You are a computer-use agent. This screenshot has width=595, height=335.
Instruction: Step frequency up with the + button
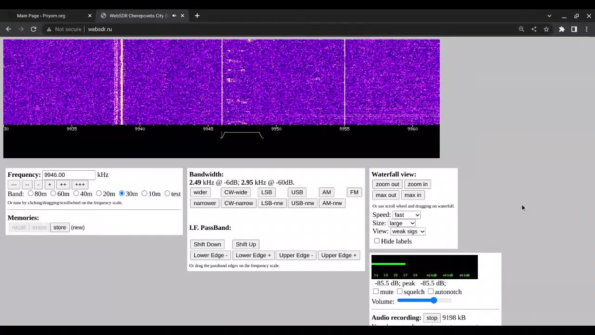click(49, 185)
